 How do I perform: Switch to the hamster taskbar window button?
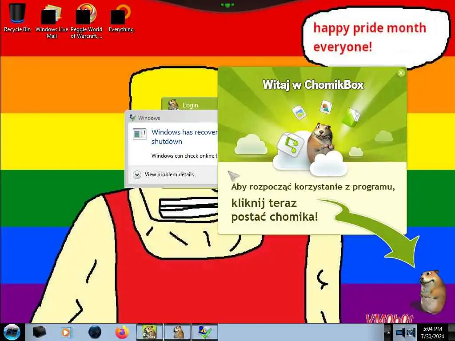(177, 332)
